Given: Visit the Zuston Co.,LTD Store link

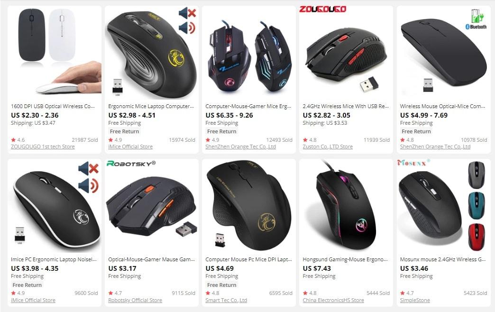Looking at the screenshot, I should click(328, 147).
